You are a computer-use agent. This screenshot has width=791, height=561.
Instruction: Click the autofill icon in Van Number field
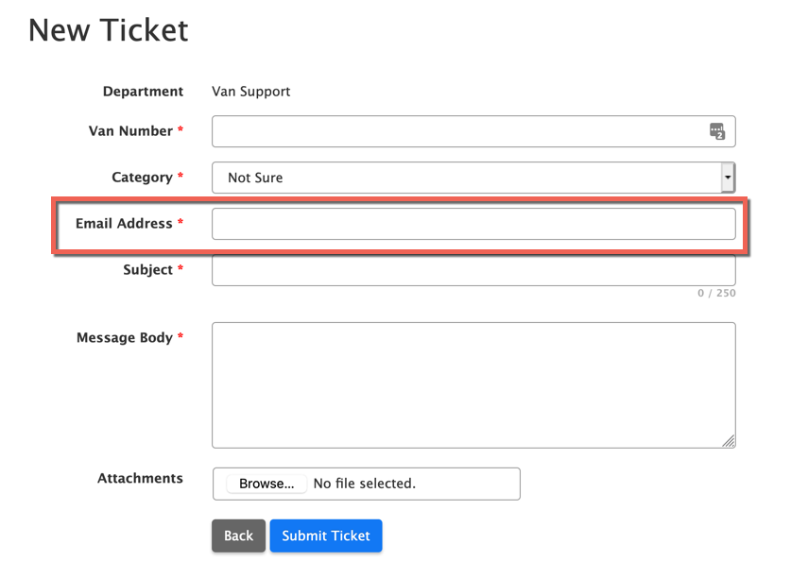[717, 131]
